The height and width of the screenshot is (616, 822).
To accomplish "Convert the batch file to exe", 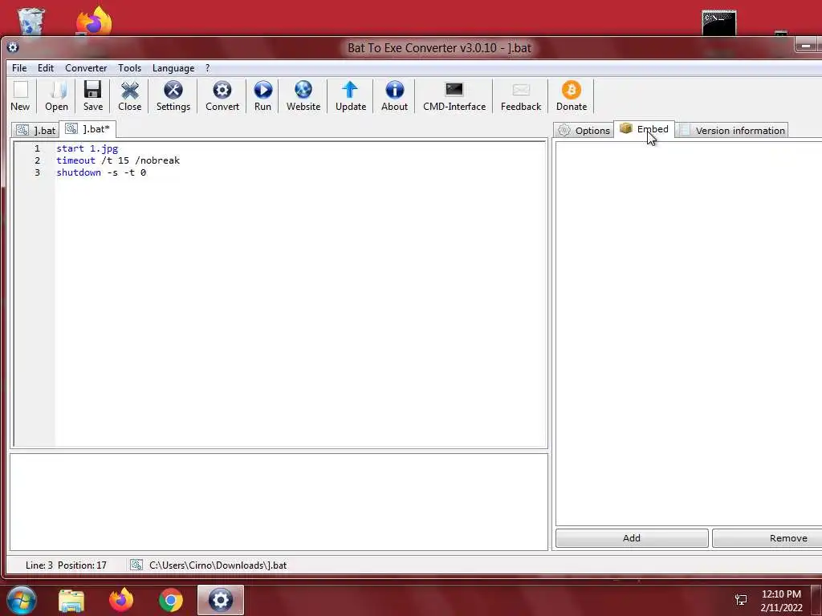I will click(222, 96).
